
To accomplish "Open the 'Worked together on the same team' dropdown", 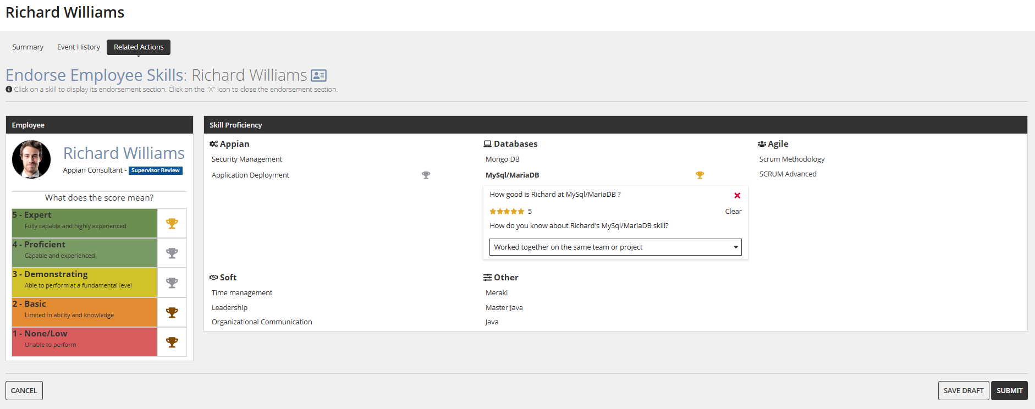I will pyautogui.click(x=615, y=247).
